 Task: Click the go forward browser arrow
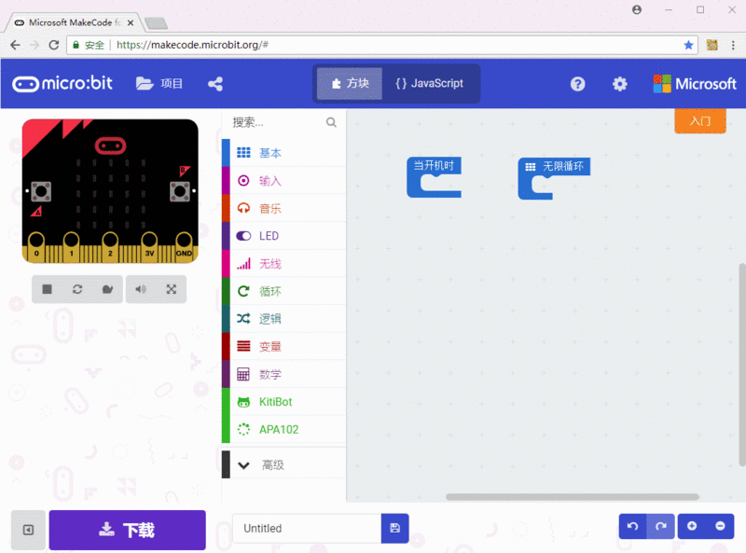(35, 45)
